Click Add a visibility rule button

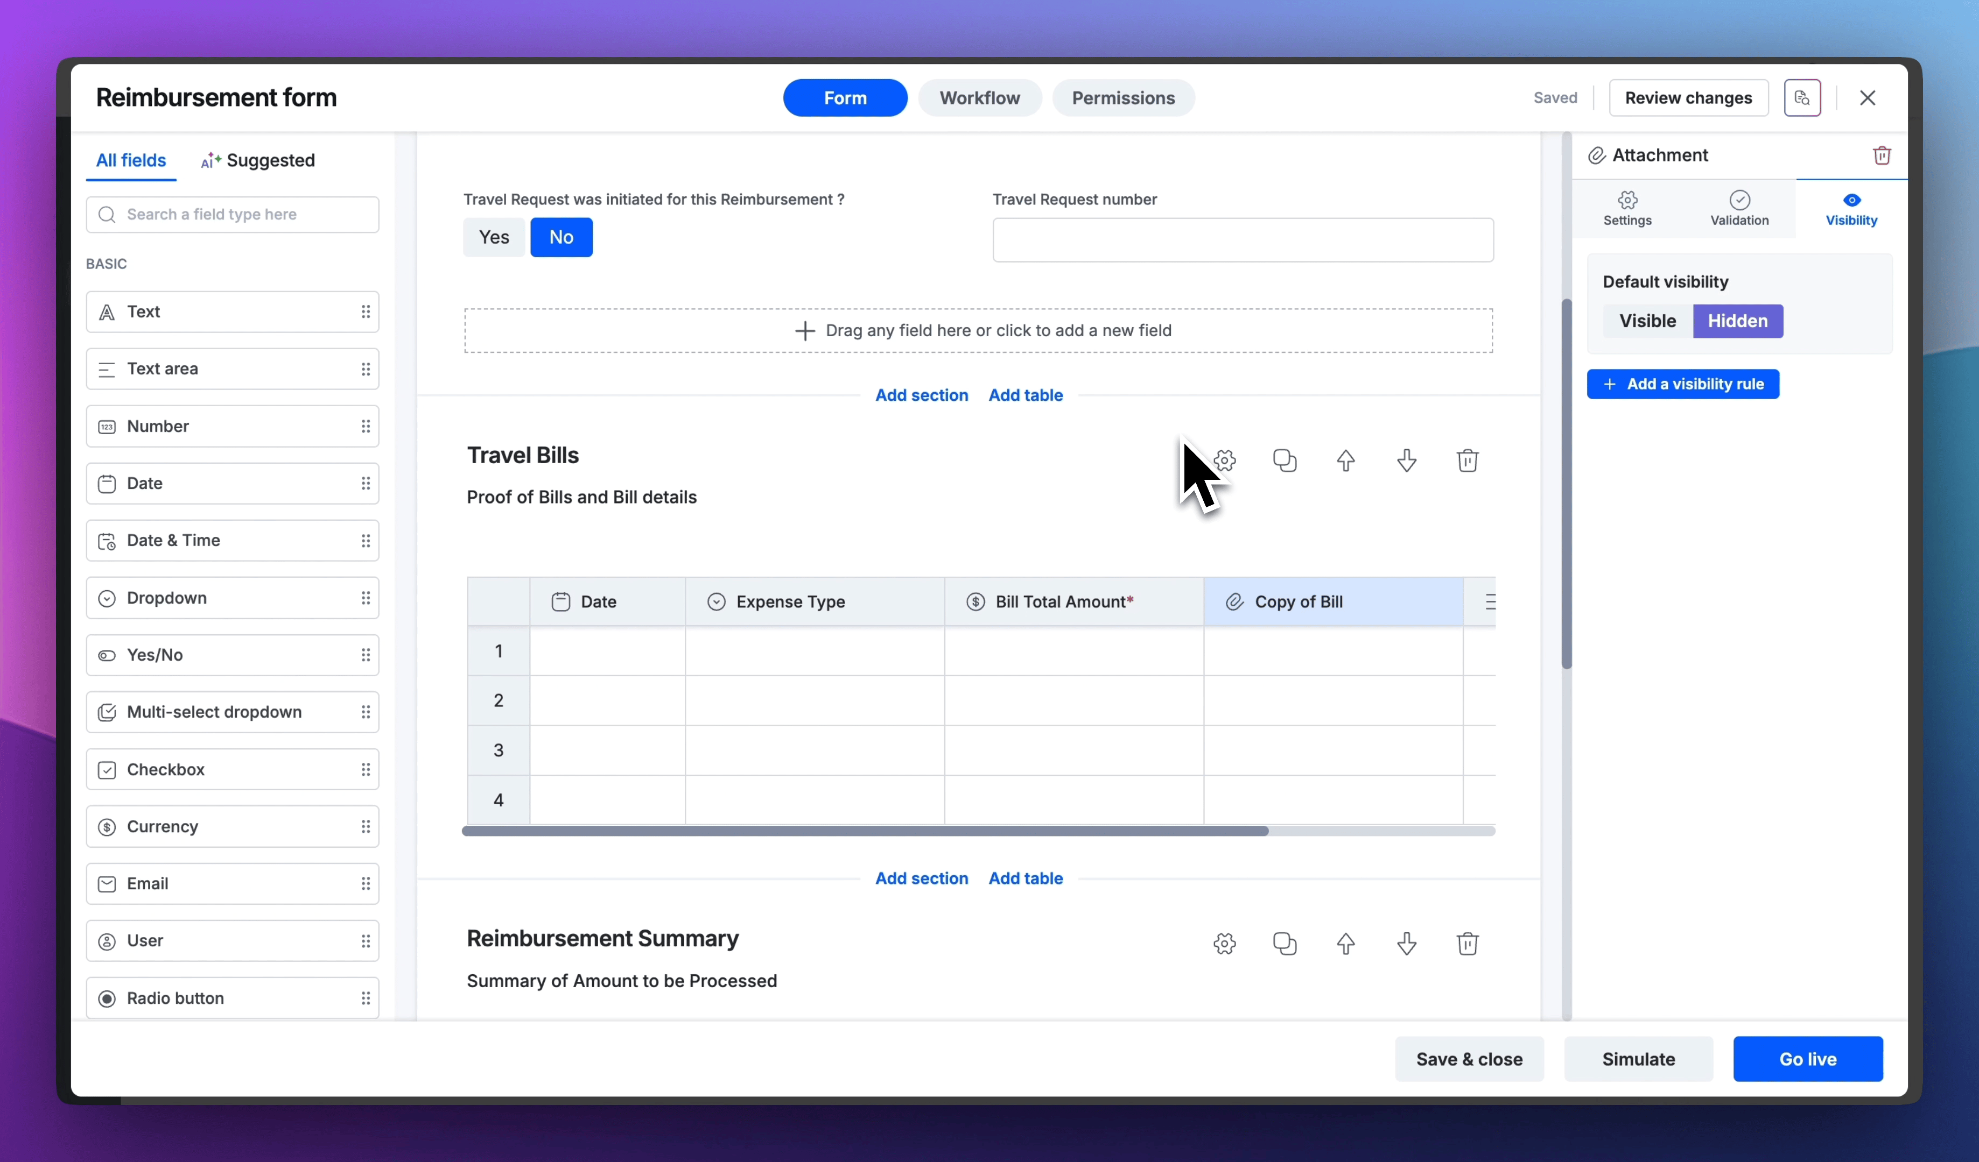click(1682, 385)
